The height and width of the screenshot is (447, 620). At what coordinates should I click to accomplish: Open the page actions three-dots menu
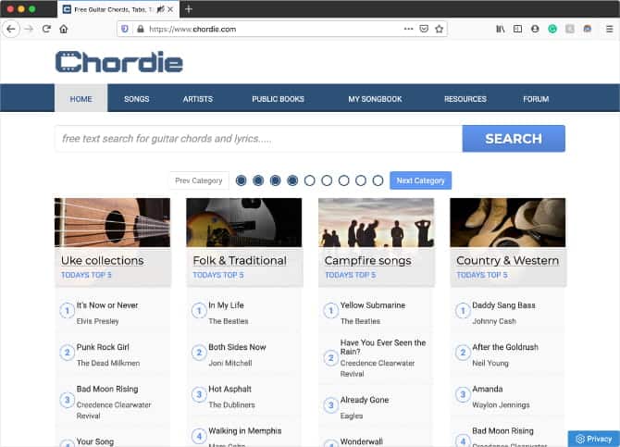click(x=408, y=29)
